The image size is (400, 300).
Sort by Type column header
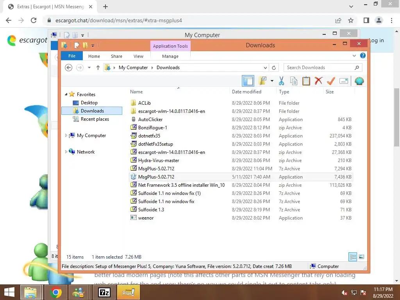coord(284,92)
